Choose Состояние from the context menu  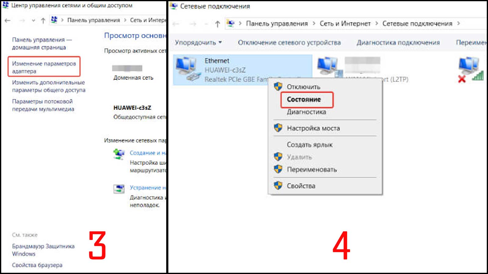click(304, 99)
